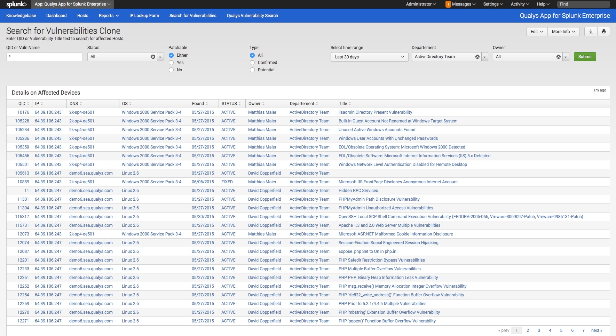Sort table by Found column
Image resolution: width=616 pixels, height=336 pixels.
click(x=200, y=104)
